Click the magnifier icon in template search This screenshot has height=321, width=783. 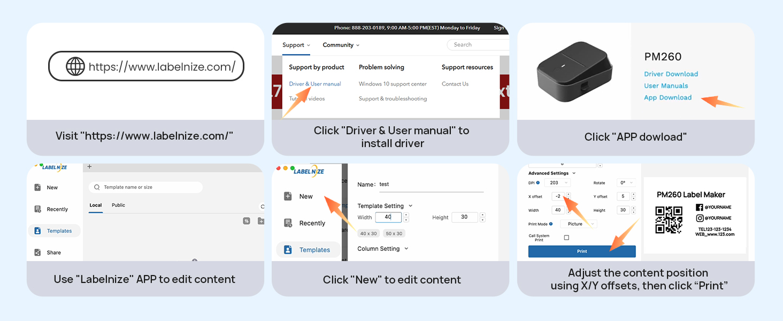tap(97, 187)
